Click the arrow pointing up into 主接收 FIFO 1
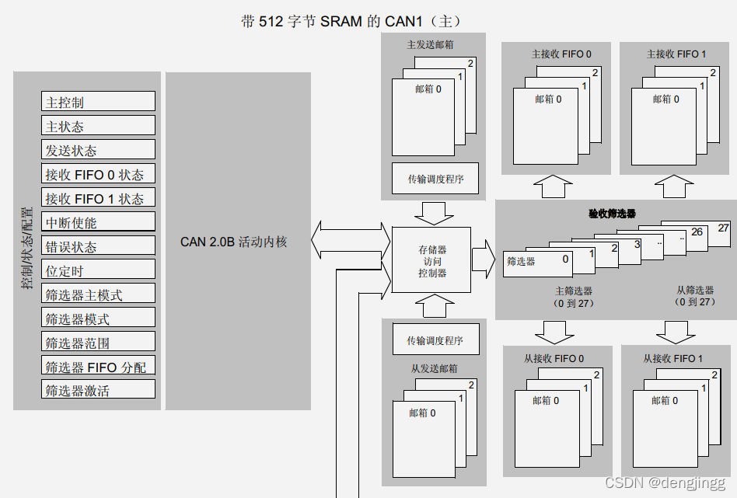The width and height of the screenshot is (737, 498). pos(674,186)
